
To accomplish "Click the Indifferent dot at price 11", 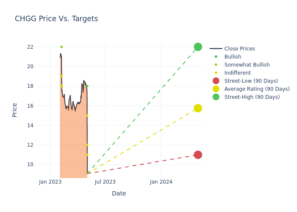I will 87,155.
